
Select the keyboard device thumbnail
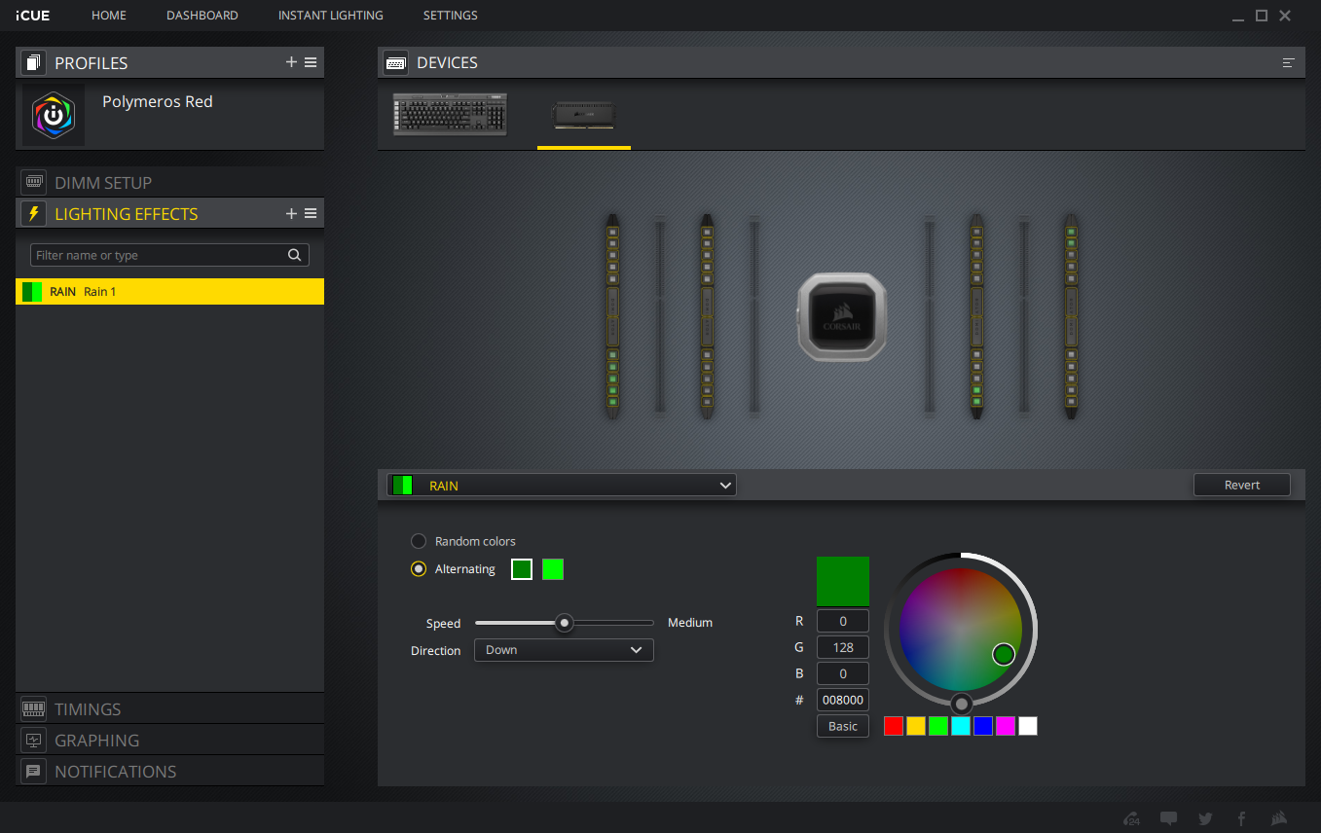[451, 114]
